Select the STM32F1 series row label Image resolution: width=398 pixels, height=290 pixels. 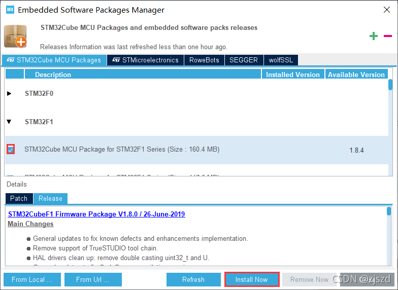point(39,122)
